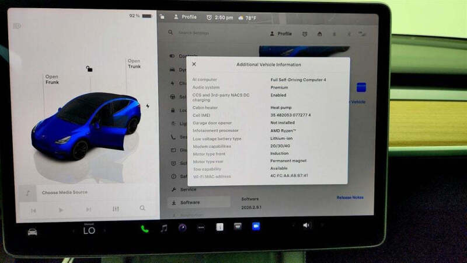Tap the 'Heat pump' cabin heater value
Viewport: 467px width, 263px height.
coord(281,108)
